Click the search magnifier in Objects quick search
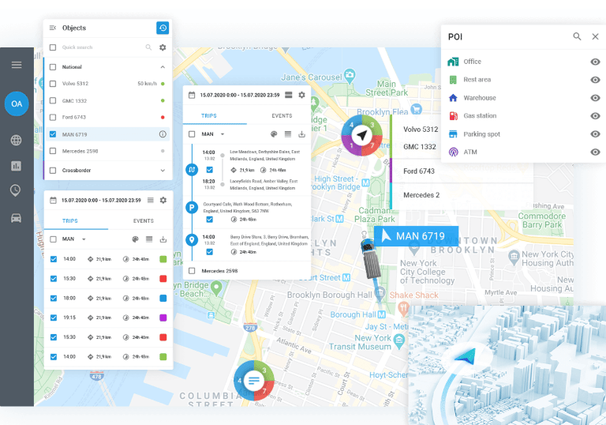Image resolution: width=606 pixels, height=425 pixels. [148, 47]
